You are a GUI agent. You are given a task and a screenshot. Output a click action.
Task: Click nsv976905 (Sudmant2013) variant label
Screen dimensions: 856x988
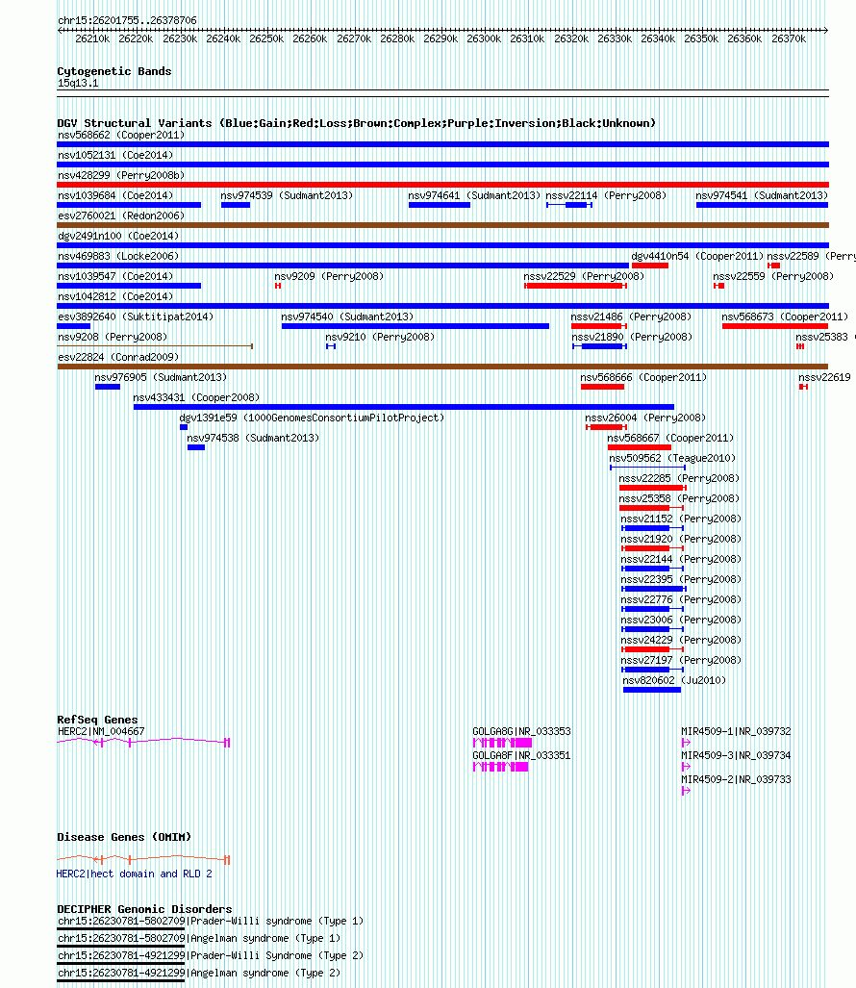161,377
